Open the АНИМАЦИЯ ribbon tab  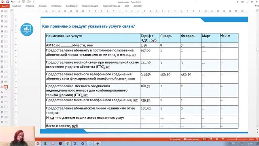[72, 6]
